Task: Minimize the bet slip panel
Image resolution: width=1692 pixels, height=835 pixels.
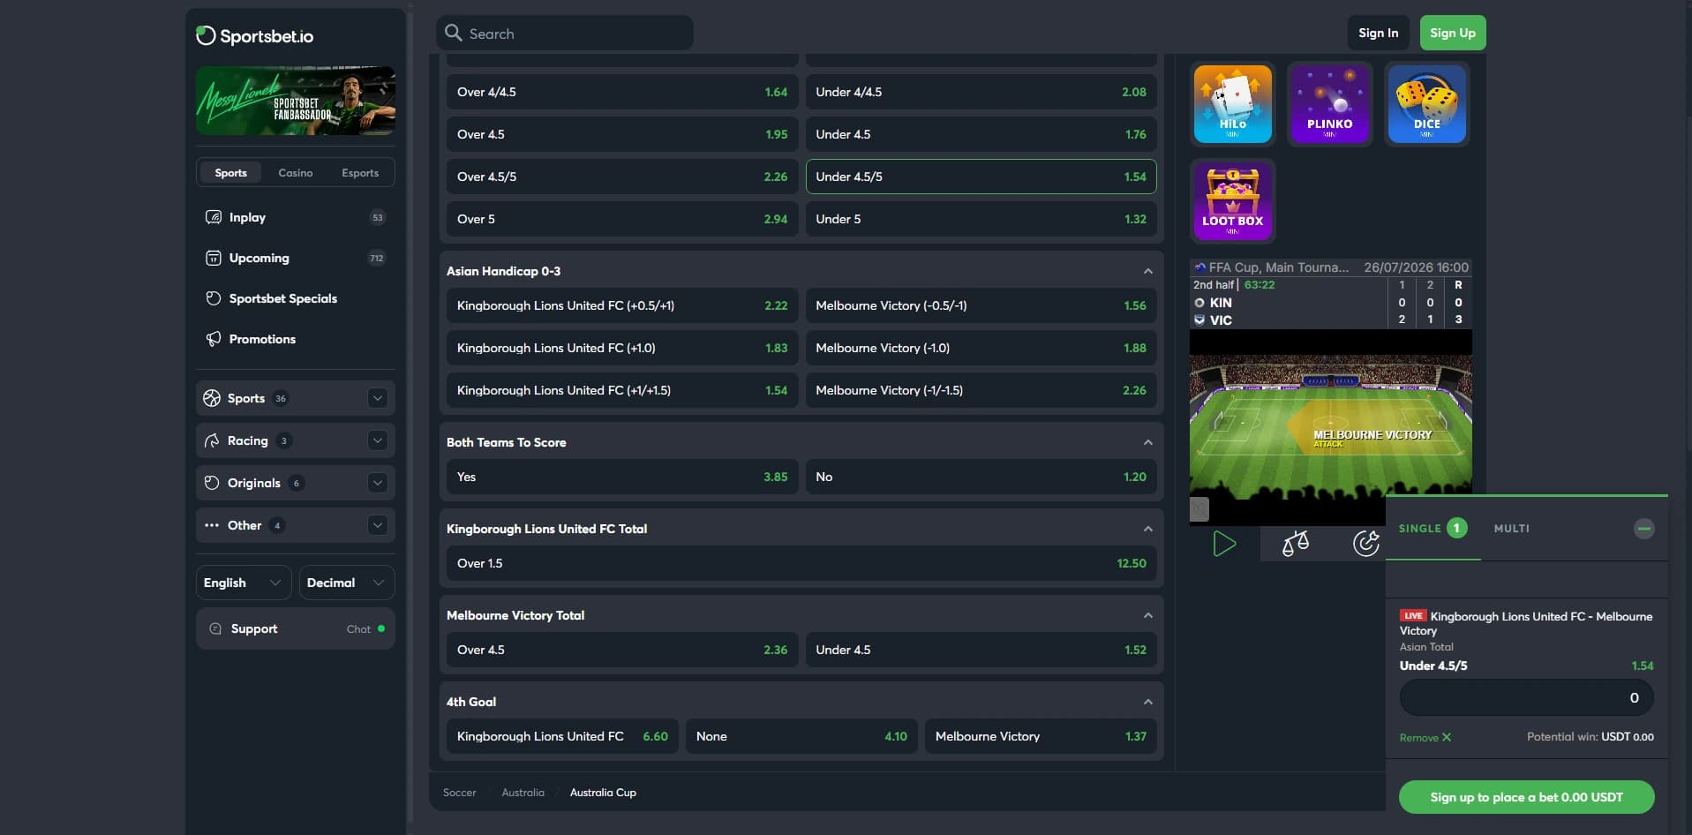Action: pos(1643,529)
